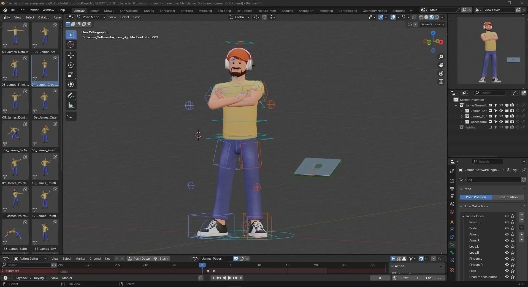Activate the Annotate tool
Viewport: 528px width, 287px height.
pos(71,95)
